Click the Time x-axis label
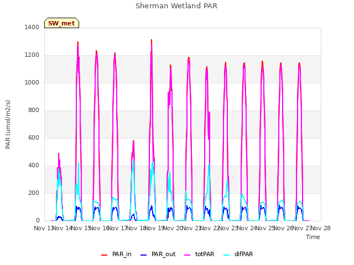Image resolution: width=354 pixels, height=265 pixels. click(x=313, y=237)
